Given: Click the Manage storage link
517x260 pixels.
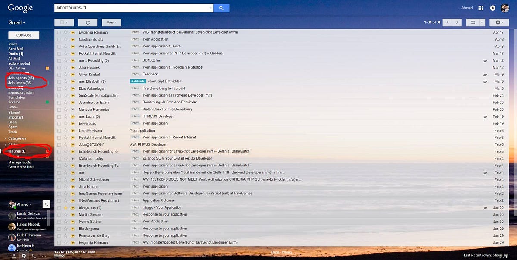Looking at the screenshot, I should tap(59, 255).
